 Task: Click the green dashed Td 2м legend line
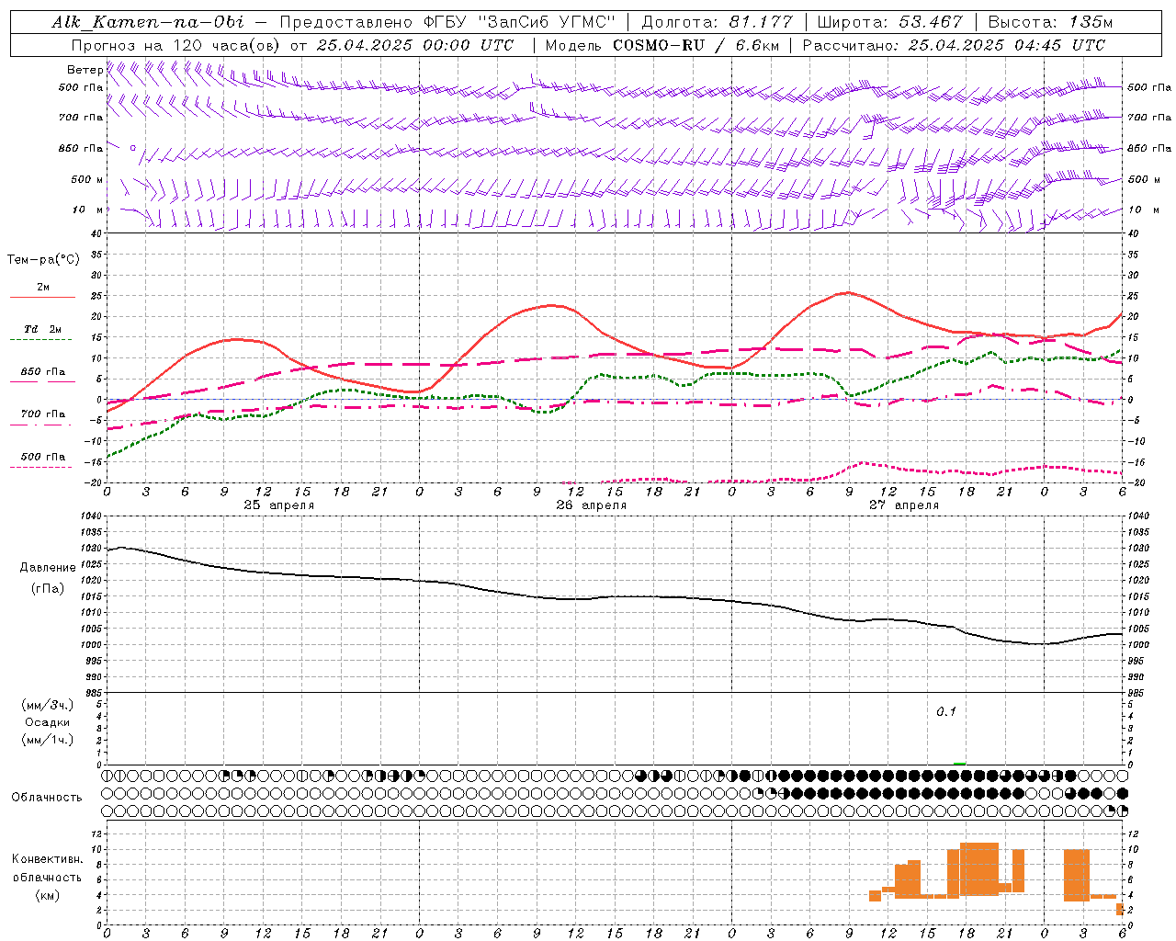click(x=42, y=340)
